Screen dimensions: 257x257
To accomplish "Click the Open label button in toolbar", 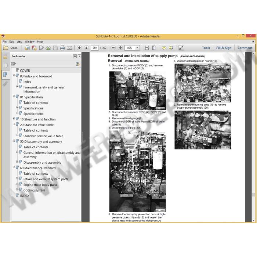I will [x=14, y=48].
